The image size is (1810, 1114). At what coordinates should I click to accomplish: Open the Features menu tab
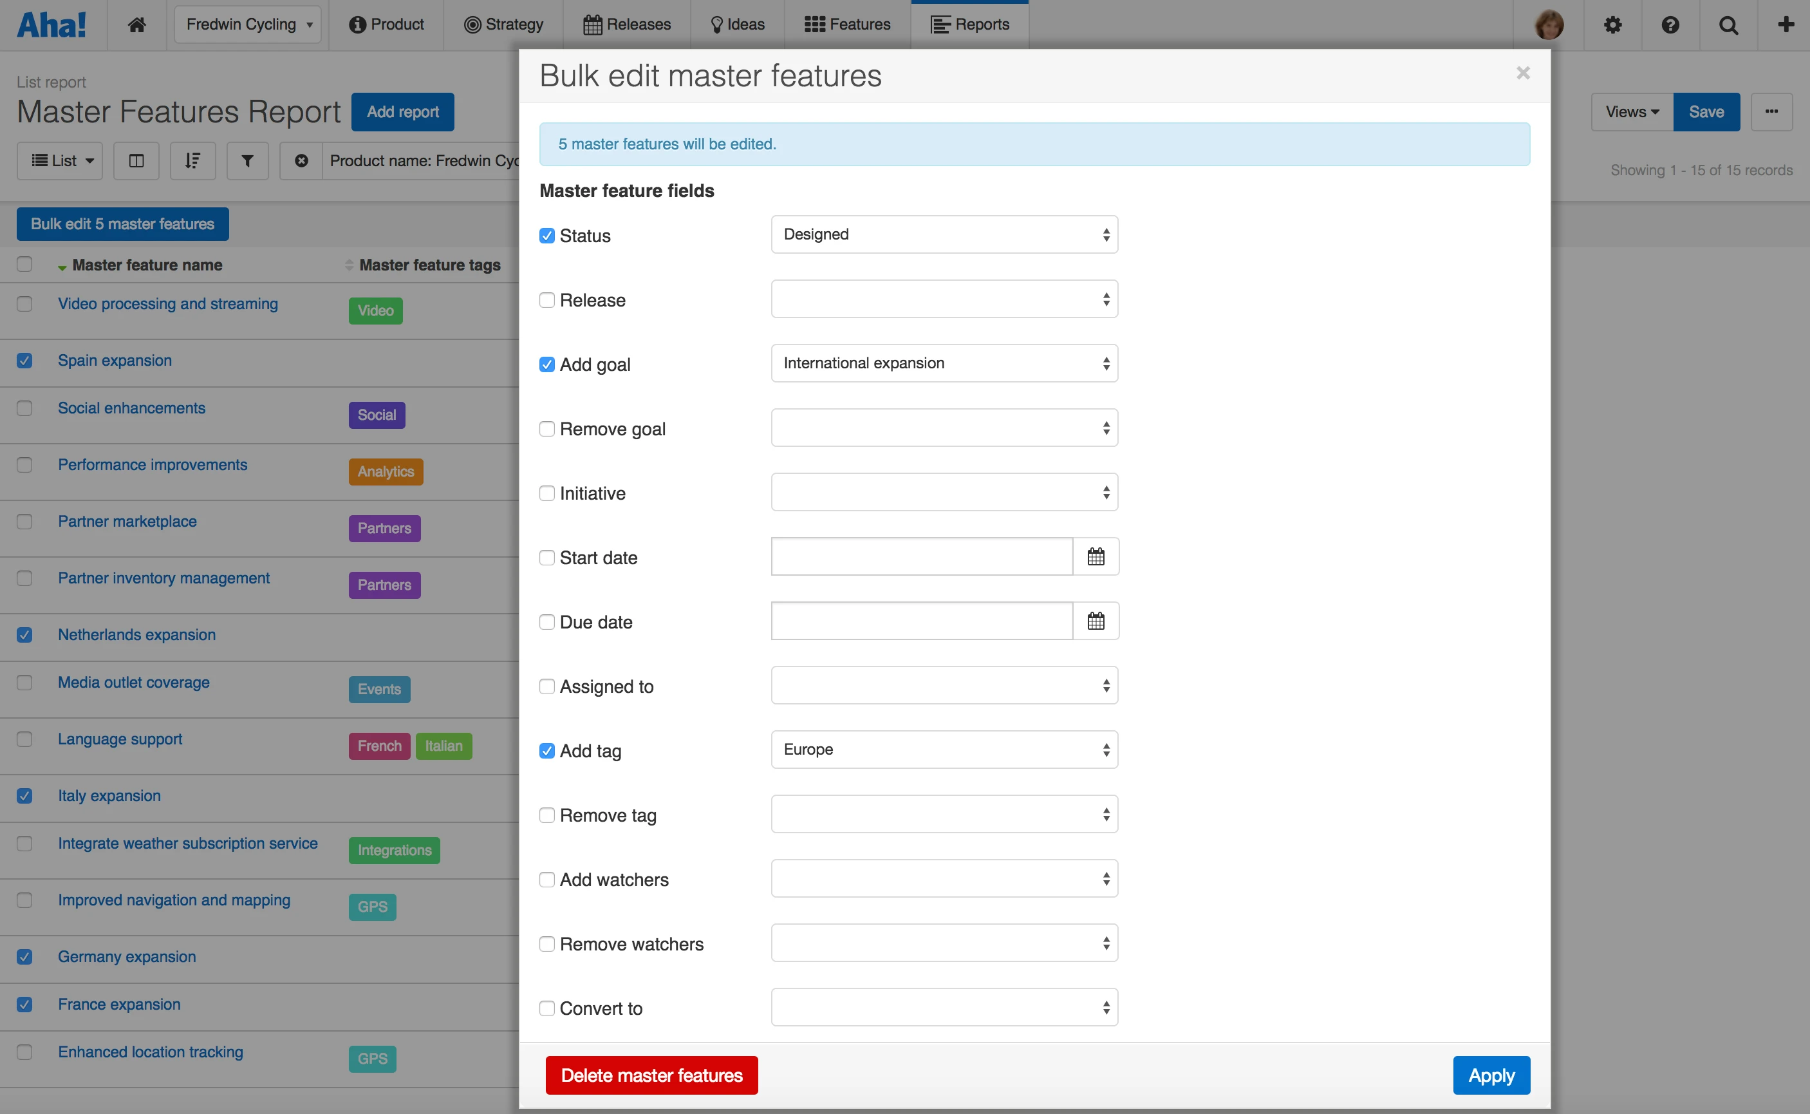point(848,24)
